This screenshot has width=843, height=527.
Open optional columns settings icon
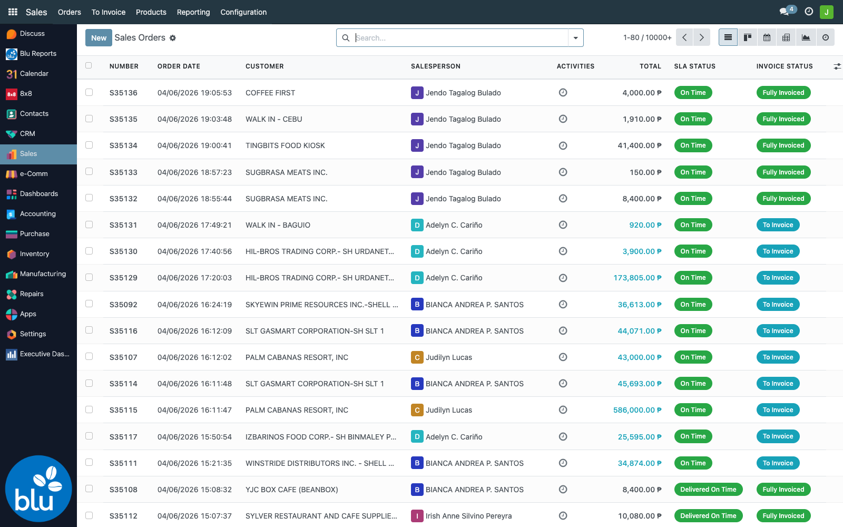click(x=837, y=66)
